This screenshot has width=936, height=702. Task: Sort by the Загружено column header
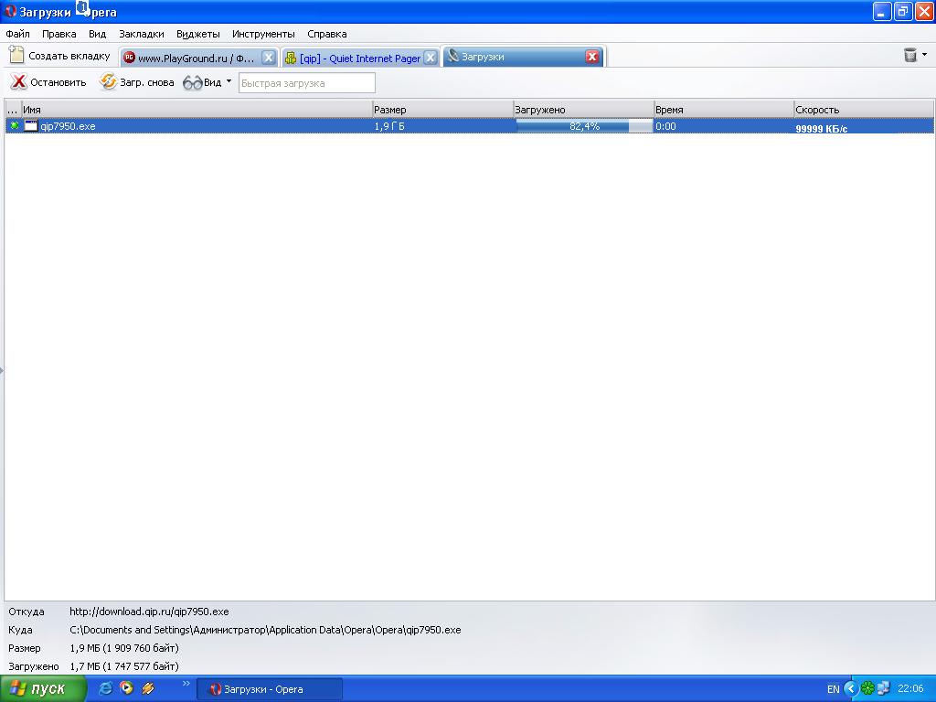[x=583, y=110]
